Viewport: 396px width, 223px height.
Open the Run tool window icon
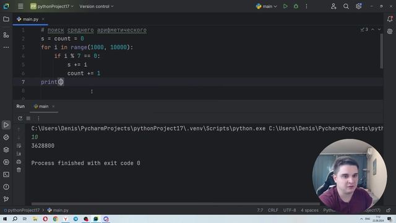coord(6,125)
